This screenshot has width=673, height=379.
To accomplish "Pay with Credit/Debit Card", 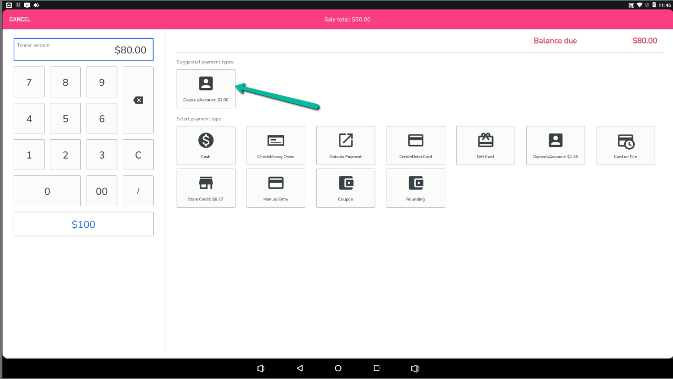I will click(415, 146).
